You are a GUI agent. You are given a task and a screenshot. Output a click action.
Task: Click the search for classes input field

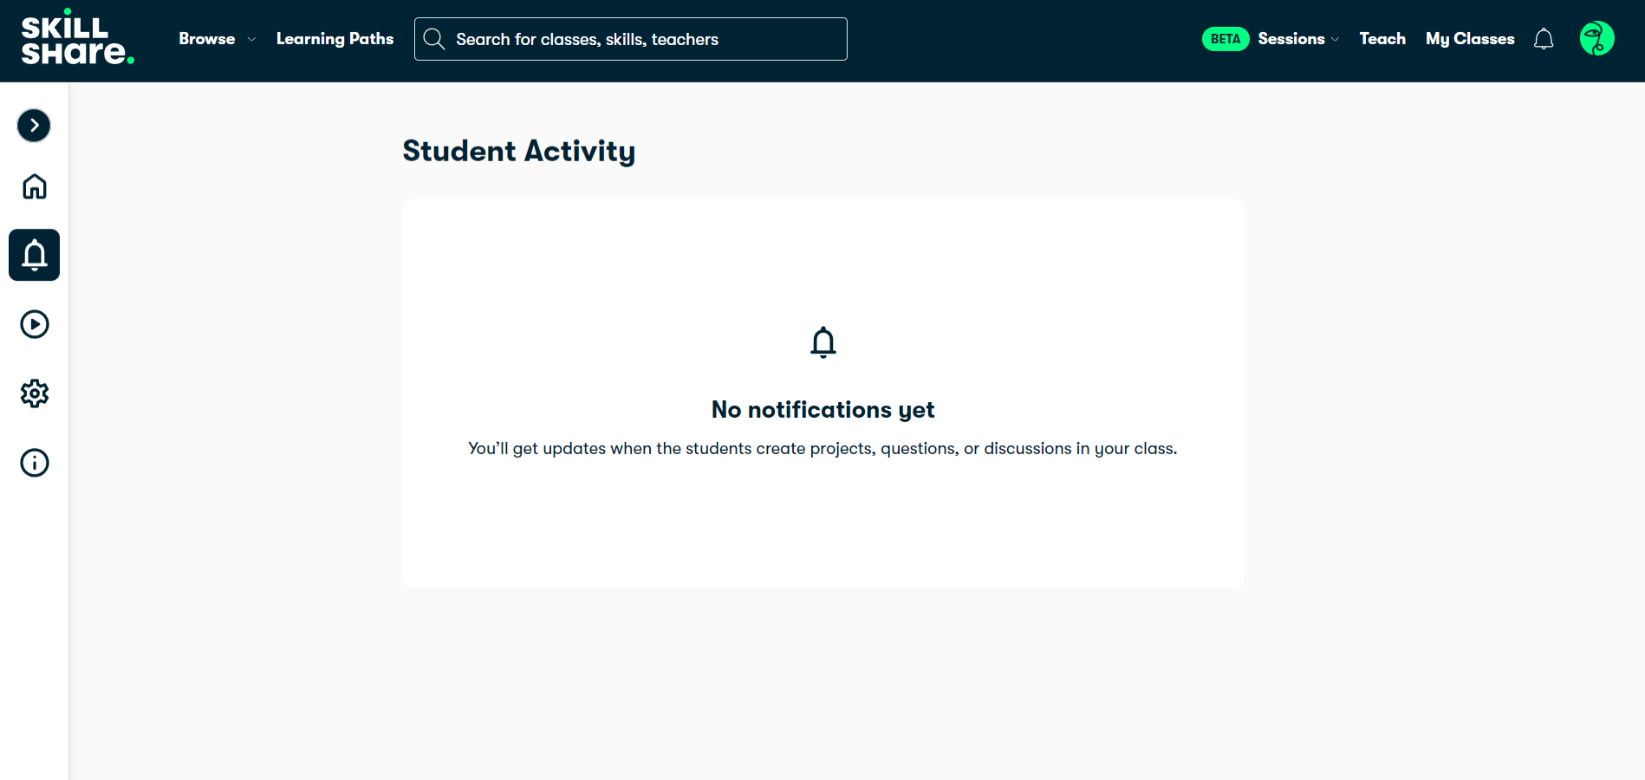pyautogui.click(x=631, y=38)
